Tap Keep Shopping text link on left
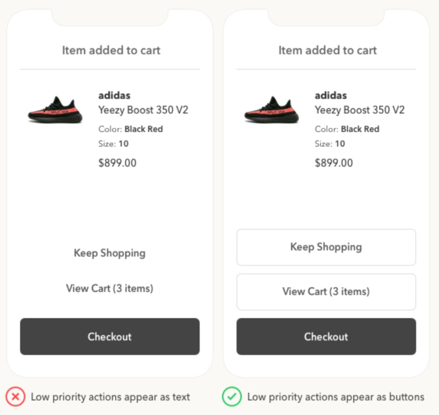Screen dimensions: 439x415 [x=110, y=253]
